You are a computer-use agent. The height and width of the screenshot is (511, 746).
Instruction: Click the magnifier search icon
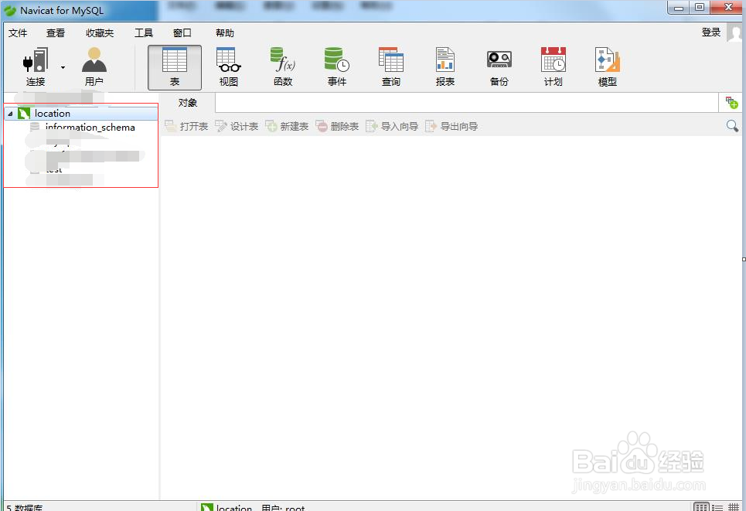pos(732,126)
